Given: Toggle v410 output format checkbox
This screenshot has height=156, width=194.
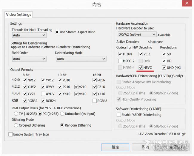Looking at the screenshot, I should 76,94.
